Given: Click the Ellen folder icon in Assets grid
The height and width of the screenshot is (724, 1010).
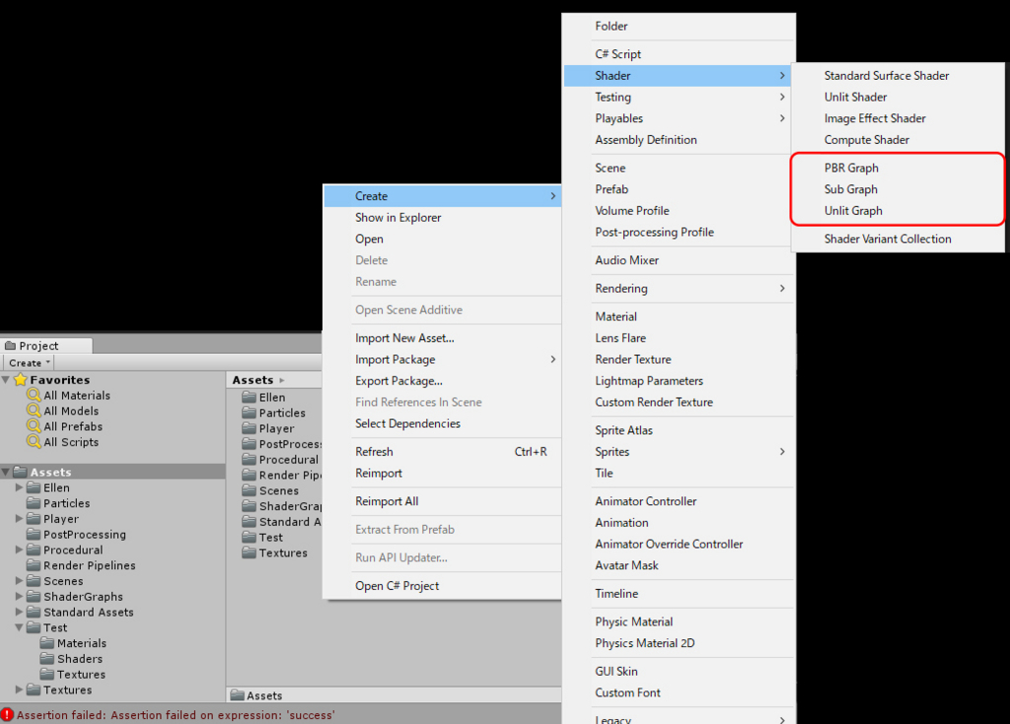Looking at the screenshot, I should [249, 397].
